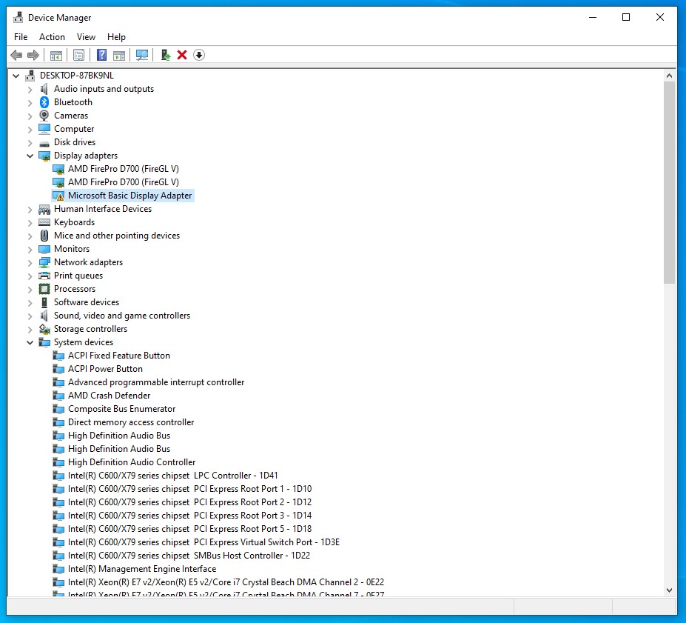
Task: Open the File menu
Action: click(x=21, y=37)
